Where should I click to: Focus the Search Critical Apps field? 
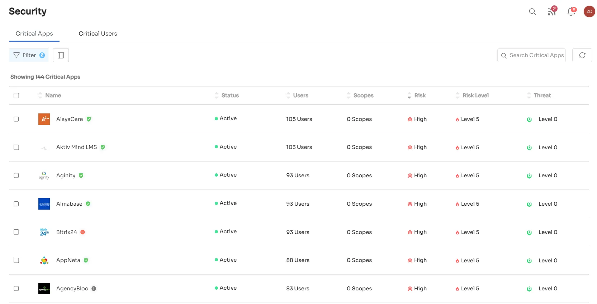click(531, 55)
